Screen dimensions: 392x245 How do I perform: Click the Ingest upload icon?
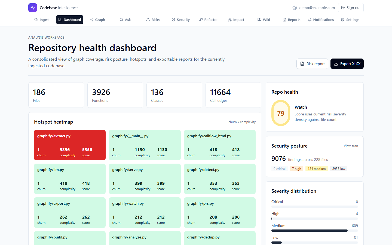tap(36, 20)
